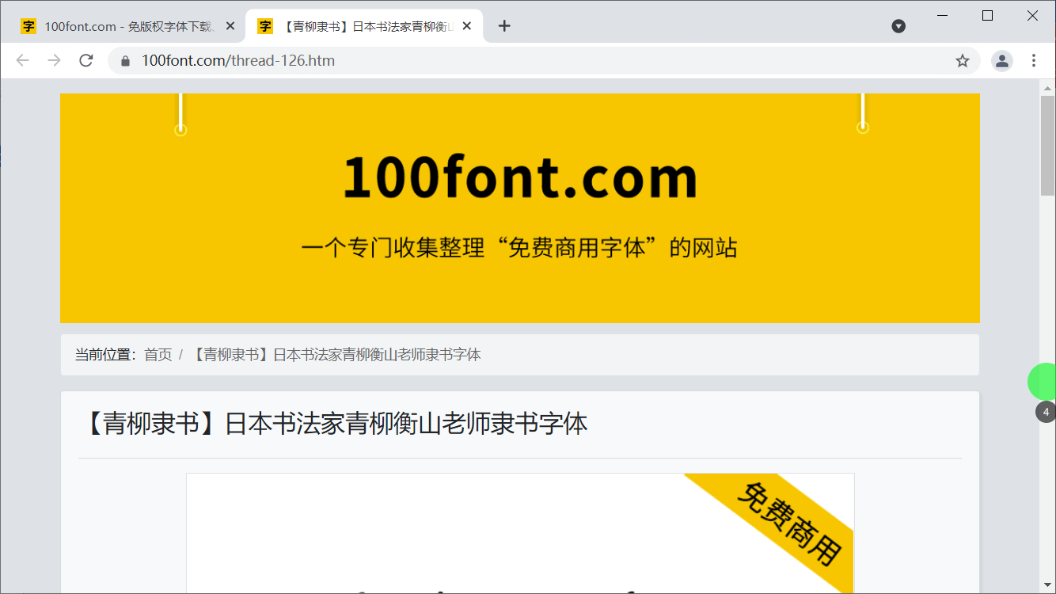Select the 【青柳隶书】 thread tab
Screen dimensions: 1056x594
coord(364,26)
